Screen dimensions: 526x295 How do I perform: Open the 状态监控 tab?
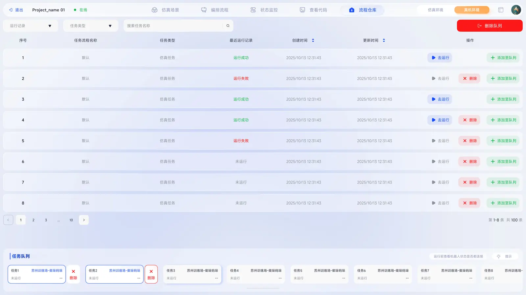264,10
